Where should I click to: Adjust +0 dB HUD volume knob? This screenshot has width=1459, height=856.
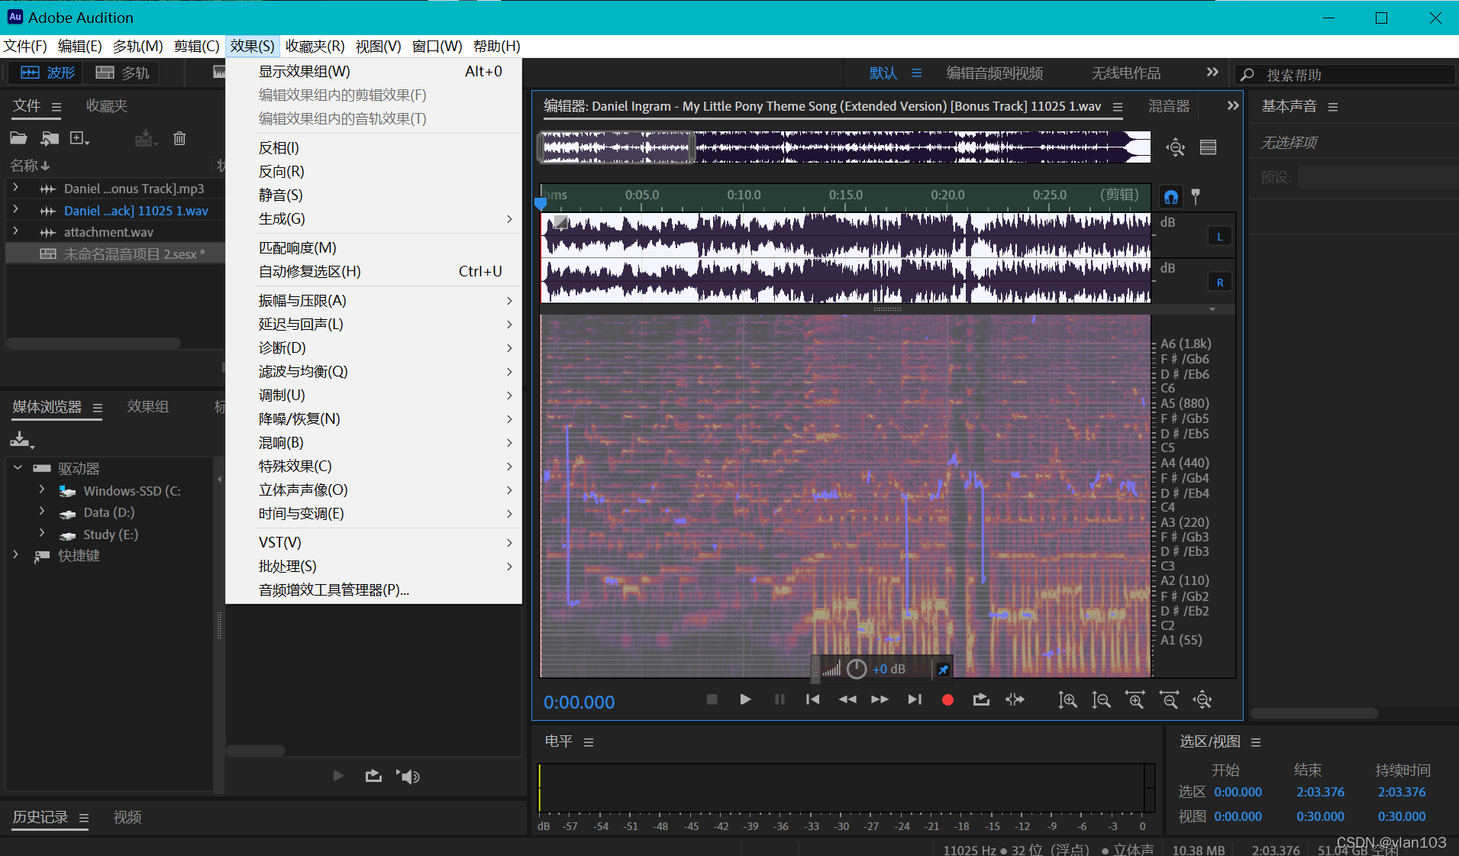[857, 669]
